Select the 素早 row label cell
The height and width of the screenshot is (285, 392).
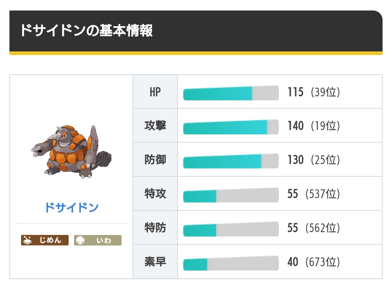point(155,261)
